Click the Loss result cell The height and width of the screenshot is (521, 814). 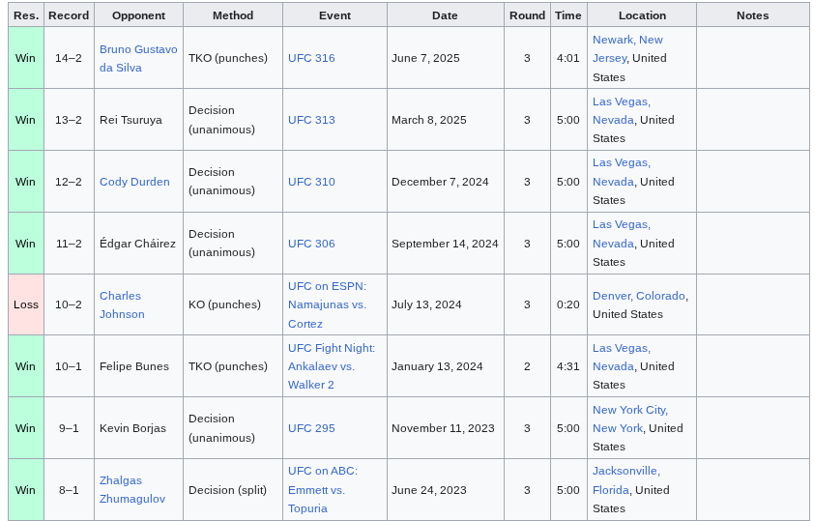click(x=26, y=304)
